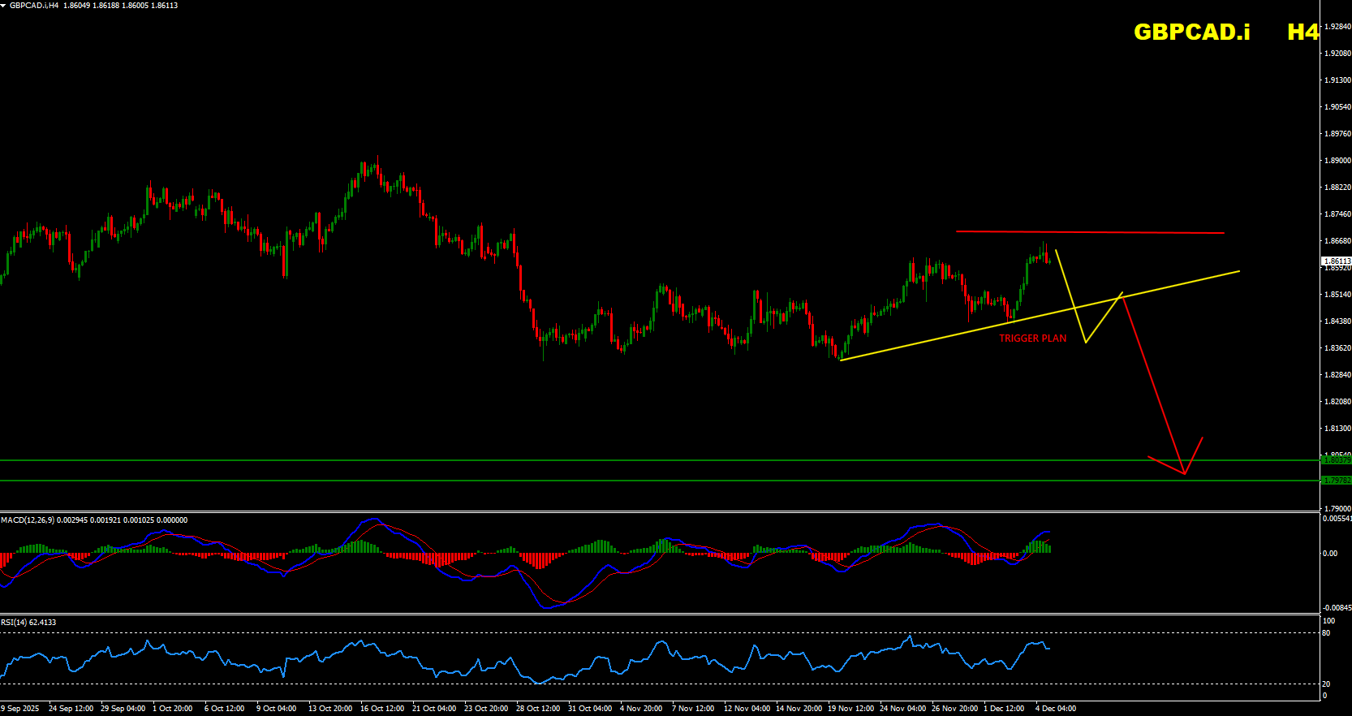Viewport: 1352px width, 716px height.
Task: Click the 1.80379 green price tag
Action: [1336, 460]
